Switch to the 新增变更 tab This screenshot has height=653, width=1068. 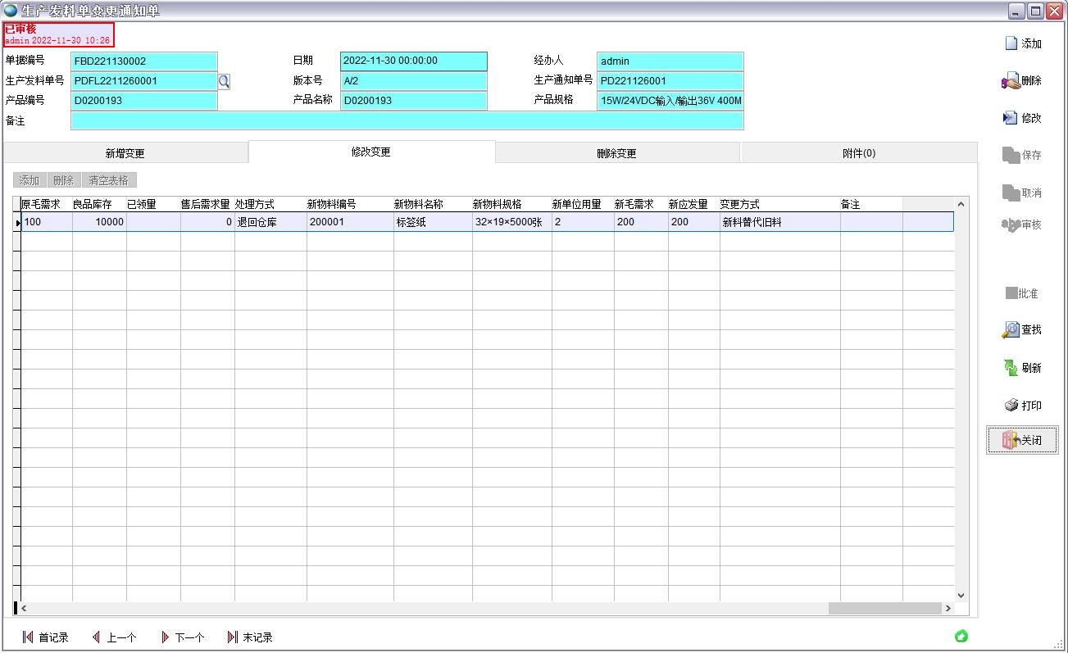[x=125, y=153]
